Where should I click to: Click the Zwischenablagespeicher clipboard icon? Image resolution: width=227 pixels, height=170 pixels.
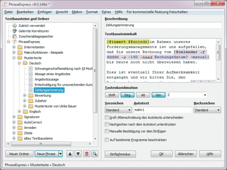coord(14,36)
